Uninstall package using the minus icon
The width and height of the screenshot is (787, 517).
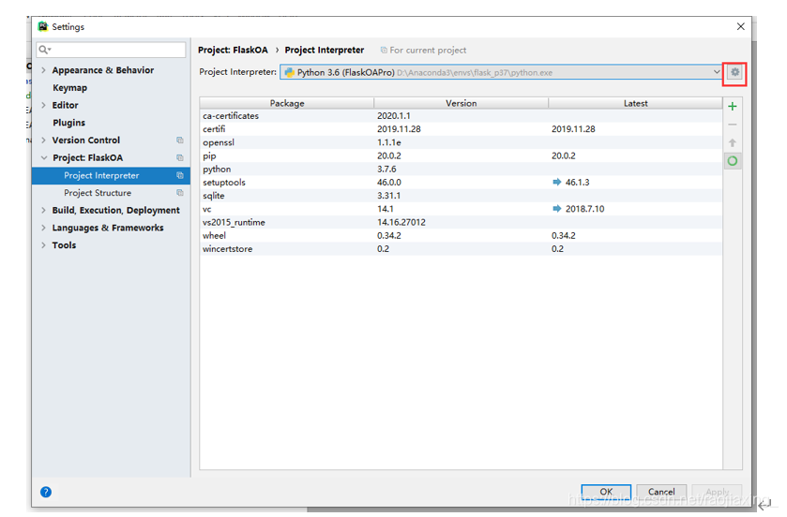point(733,125)
